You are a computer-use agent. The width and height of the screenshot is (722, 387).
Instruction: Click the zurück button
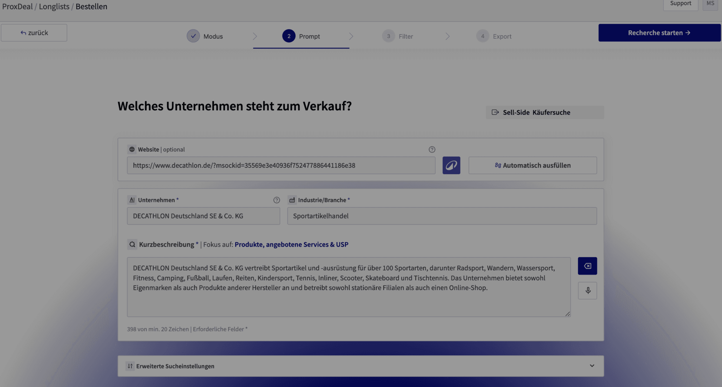tap(34, 33)
